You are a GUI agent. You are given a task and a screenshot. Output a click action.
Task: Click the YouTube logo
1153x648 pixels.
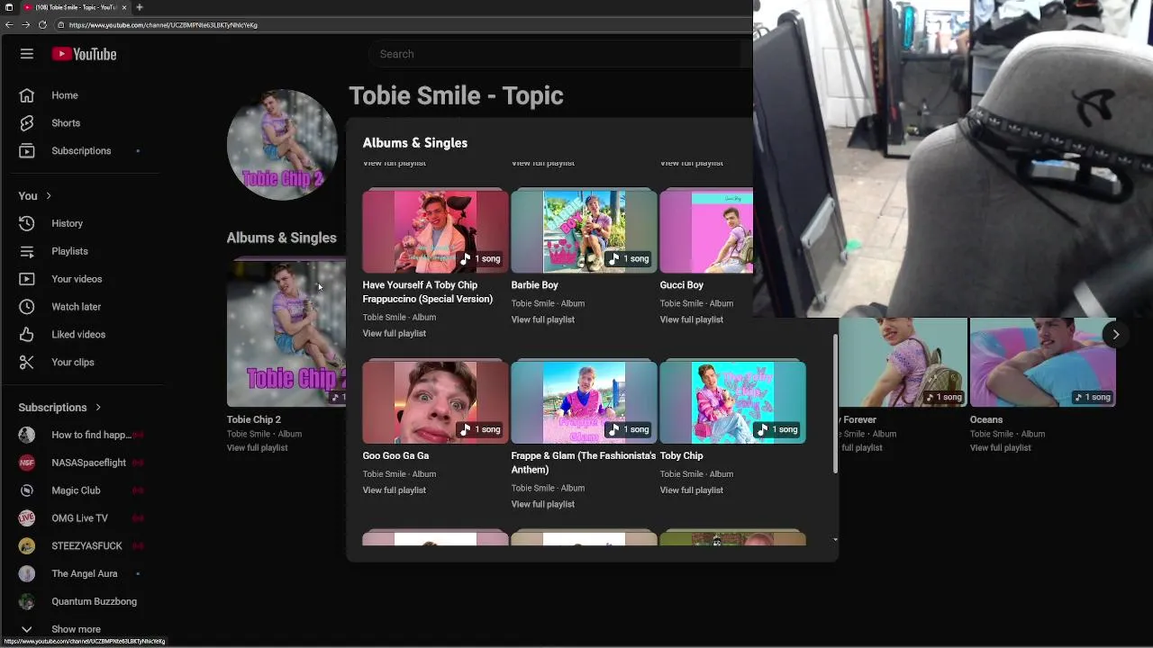click(84, 54)
